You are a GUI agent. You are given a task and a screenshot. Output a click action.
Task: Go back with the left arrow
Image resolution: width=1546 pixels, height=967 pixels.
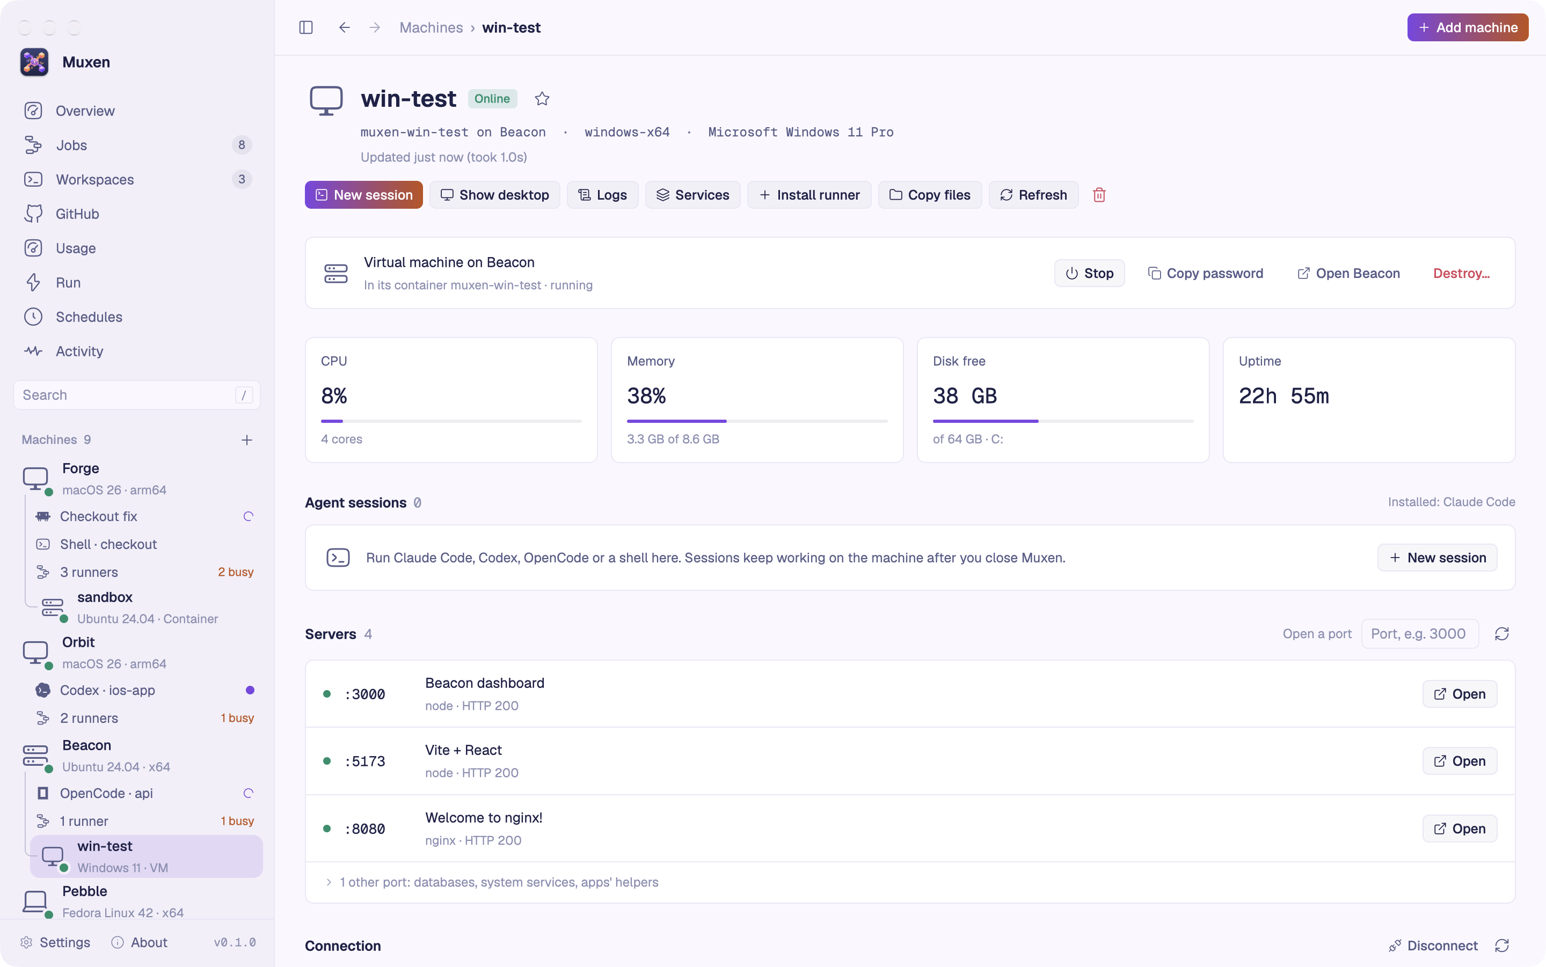tap(344, 27)
